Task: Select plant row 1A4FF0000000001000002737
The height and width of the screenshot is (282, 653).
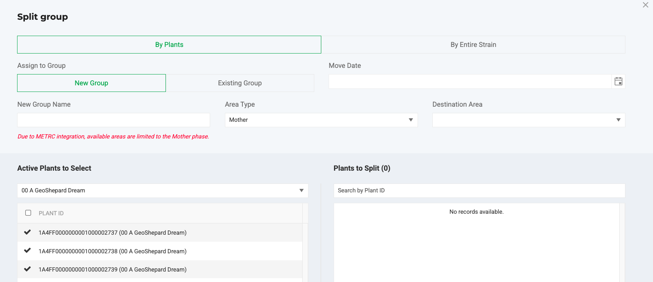Action: coord(113,233)
